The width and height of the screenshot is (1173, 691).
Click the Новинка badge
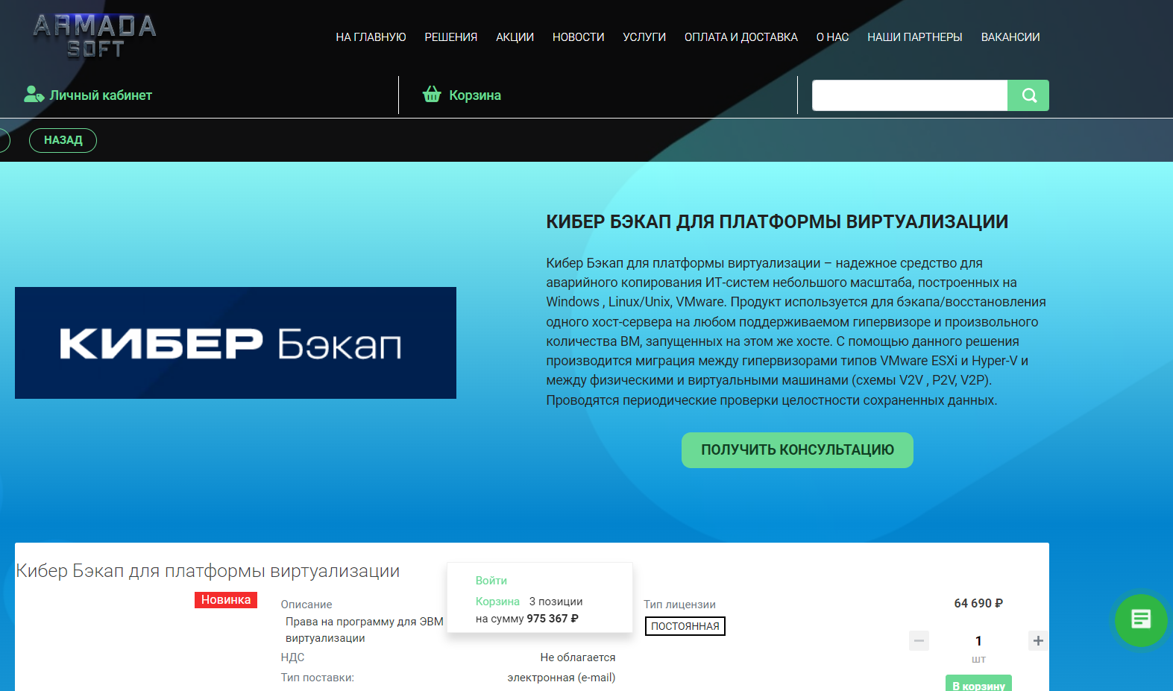pyautogui.click(x=226, y=600)
